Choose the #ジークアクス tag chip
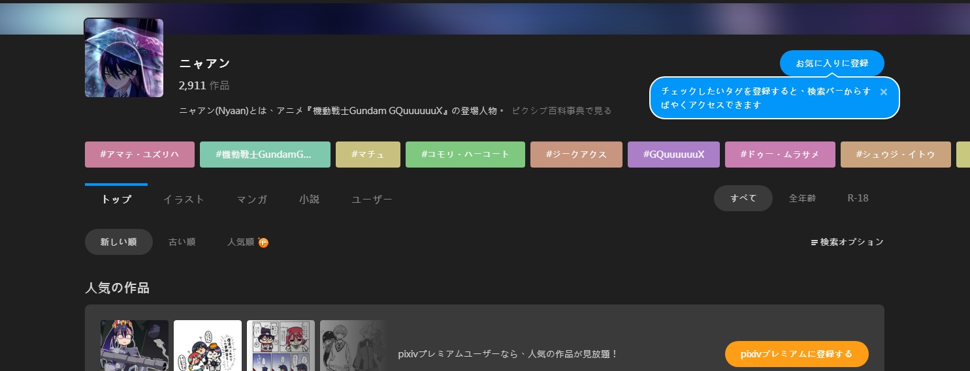Screen dimensions: 970x371 (x=576, y=155)
